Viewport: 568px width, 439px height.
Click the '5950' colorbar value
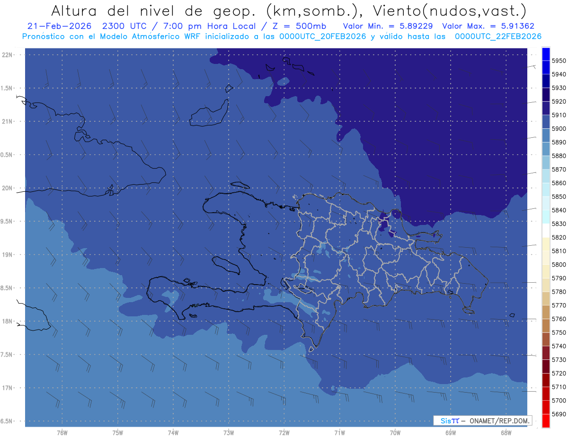559,61
